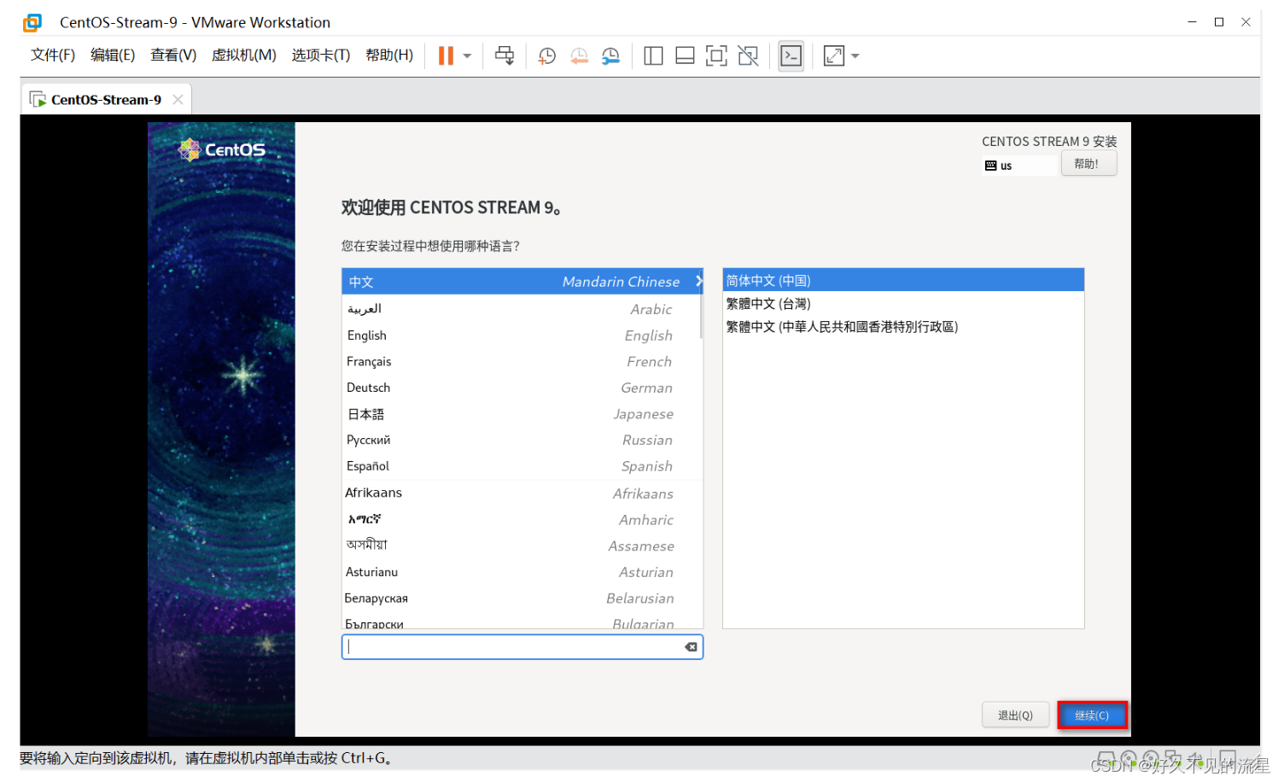Open the snapshot manager

click(x=610, y=56)
